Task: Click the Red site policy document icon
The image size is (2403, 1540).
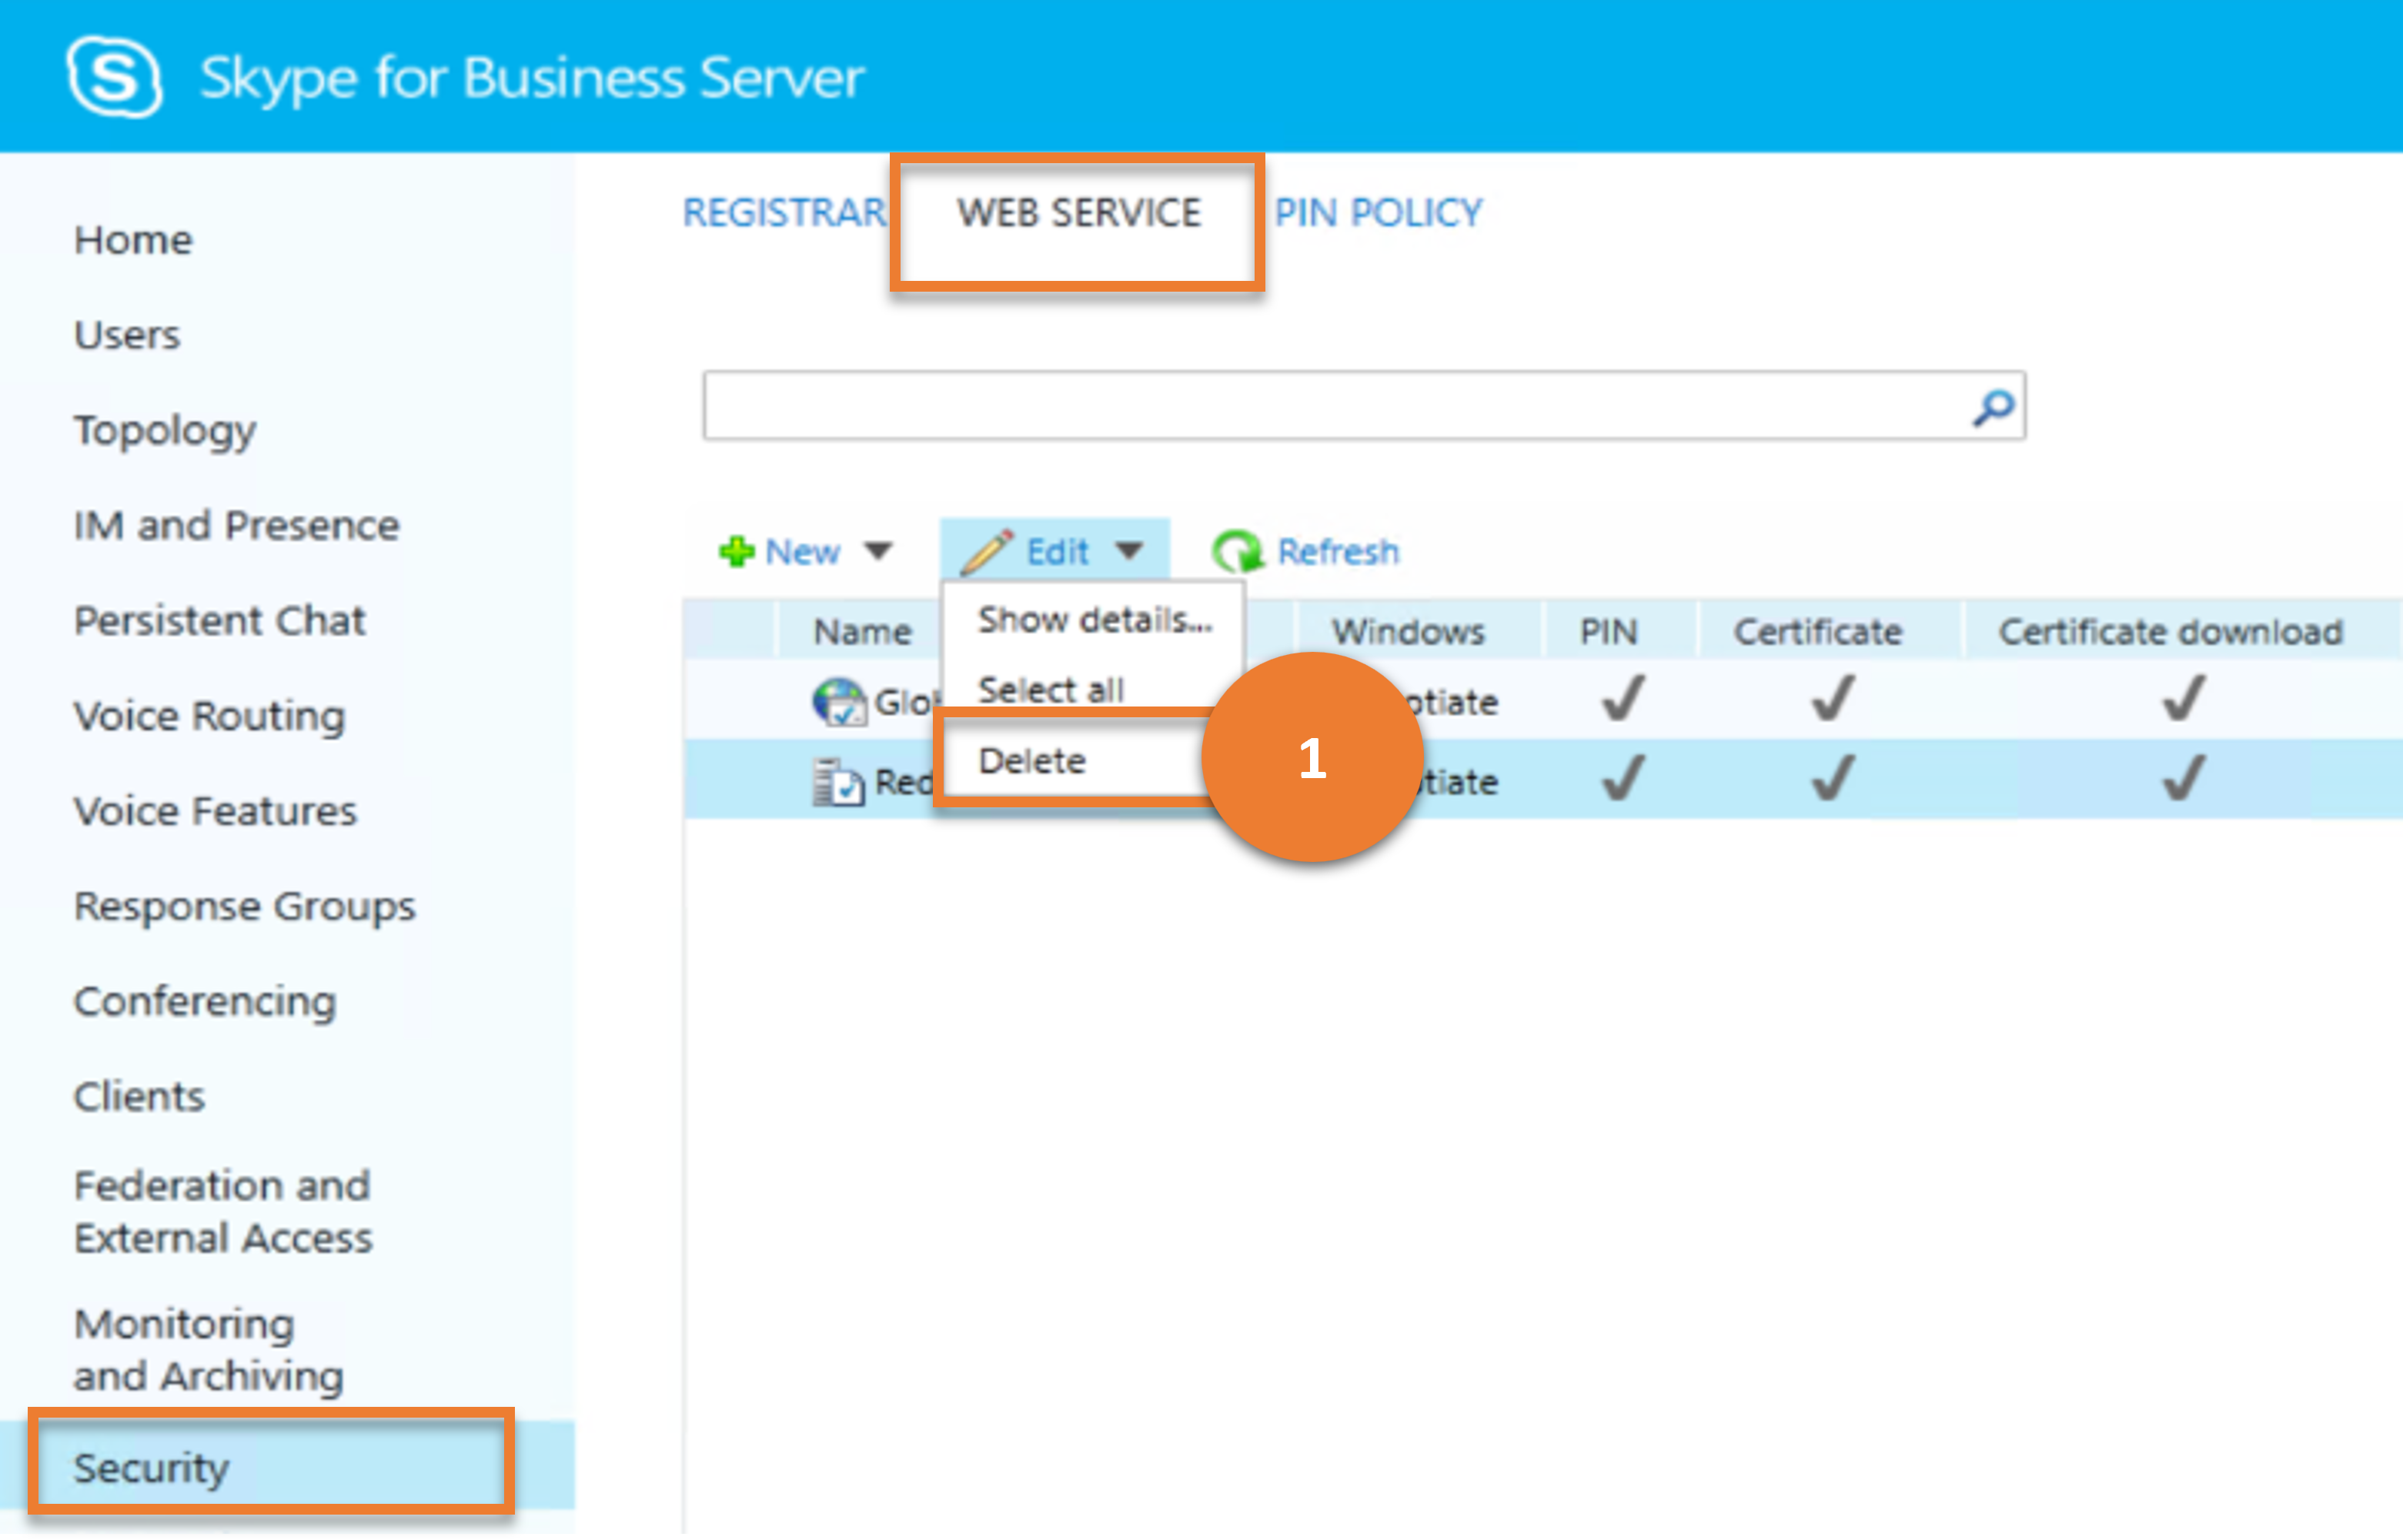Action: click(837, 782)
